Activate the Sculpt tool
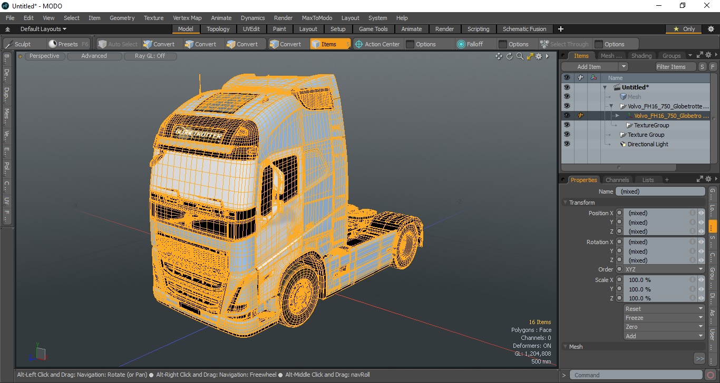 click(x=19, y=44)
